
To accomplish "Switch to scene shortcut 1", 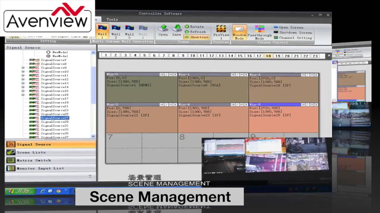I will [106, 55].
